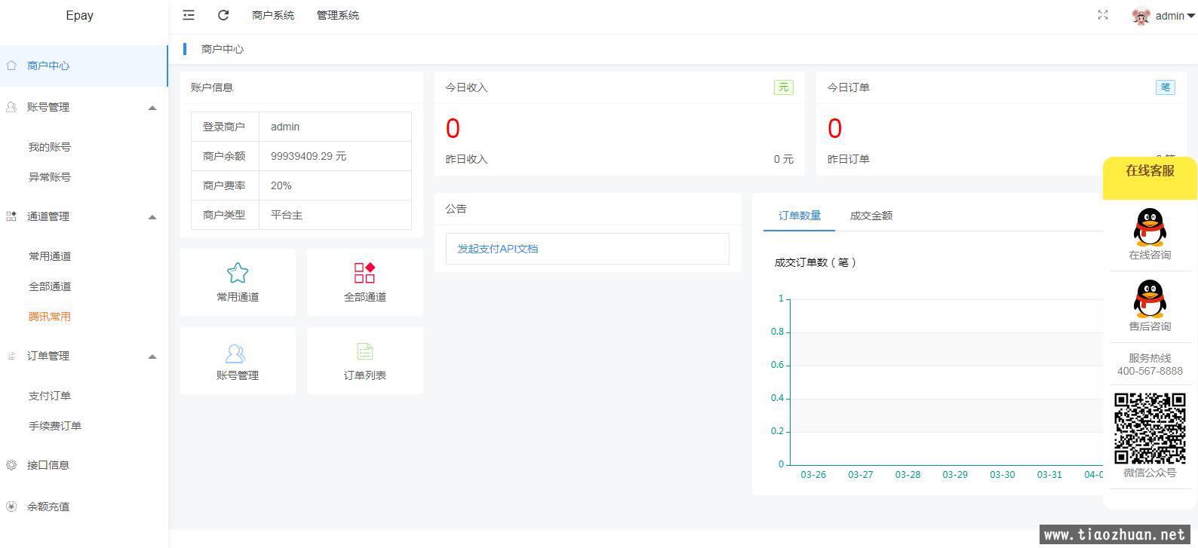Click the 微信公众号 QR code
This screenshot has width=1198, height=548.
[1149, 427]
